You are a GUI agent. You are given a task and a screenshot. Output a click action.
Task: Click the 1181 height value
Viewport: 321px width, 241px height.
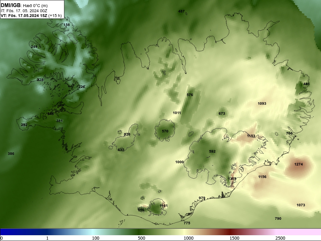tap(164, 206)
